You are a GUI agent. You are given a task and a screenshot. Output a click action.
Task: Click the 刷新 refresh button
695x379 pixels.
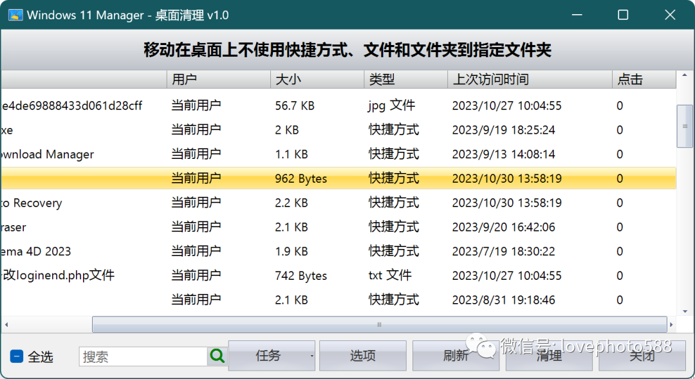coord(456,356)
